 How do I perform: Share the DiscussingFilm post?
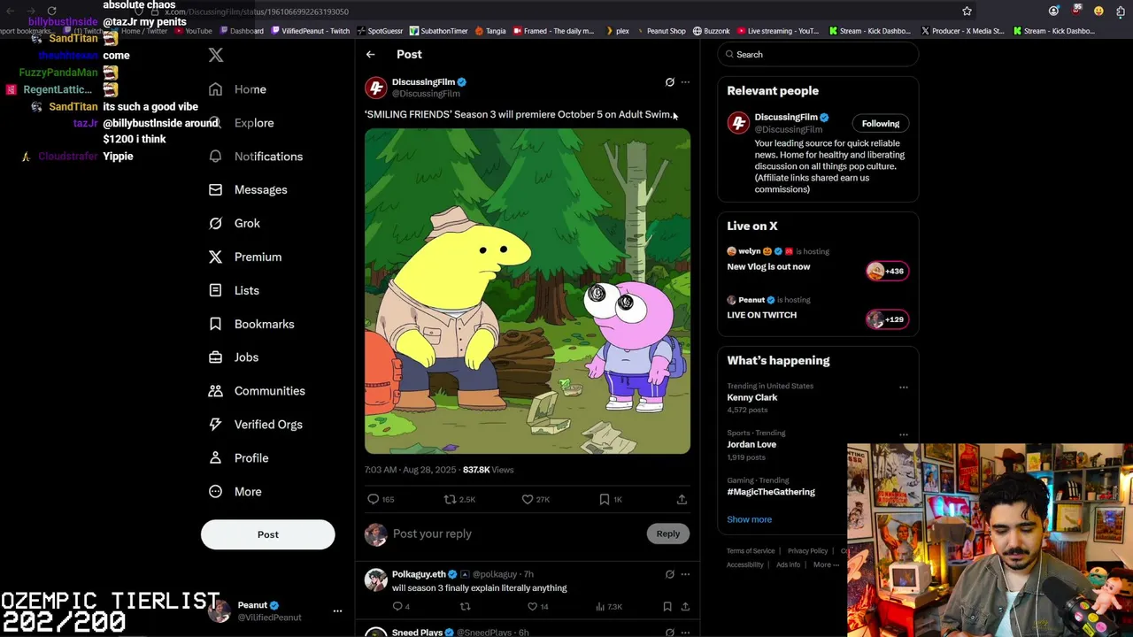pyautogui.click(x=682, y=500)
